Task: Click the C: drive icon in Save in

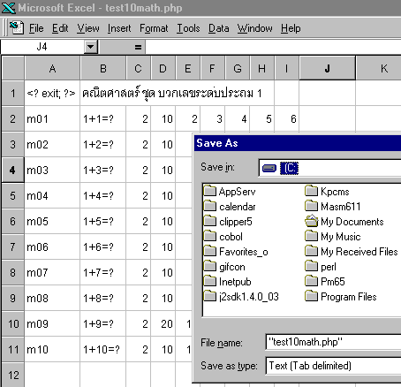Action: tap(269, 168)
